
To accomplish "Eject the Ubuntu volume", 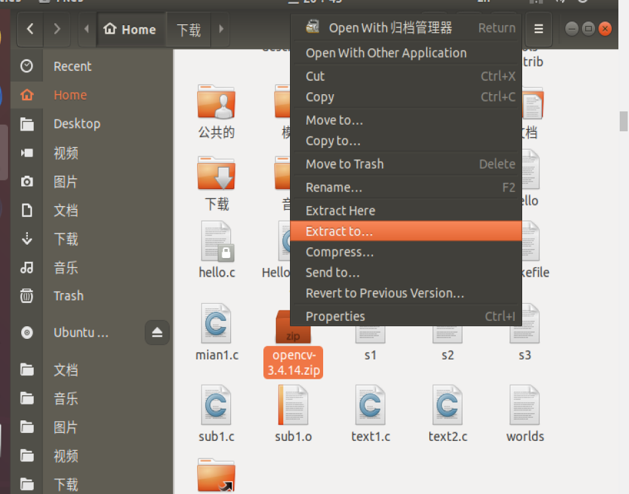I will 157,332.
